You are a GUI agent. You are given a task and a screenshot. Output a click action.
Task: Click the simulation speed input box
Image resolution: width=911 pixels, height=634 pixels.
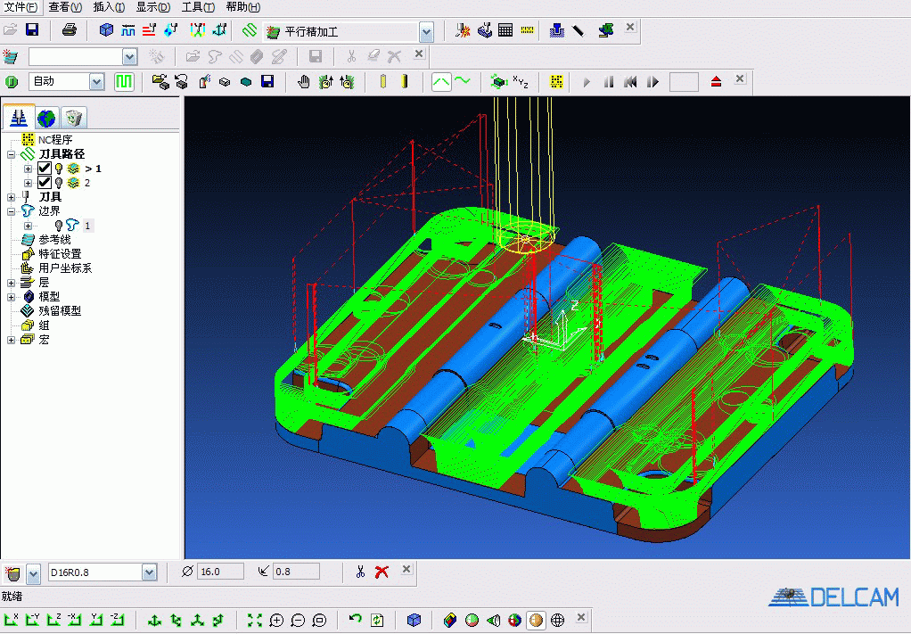coord(684,82)
